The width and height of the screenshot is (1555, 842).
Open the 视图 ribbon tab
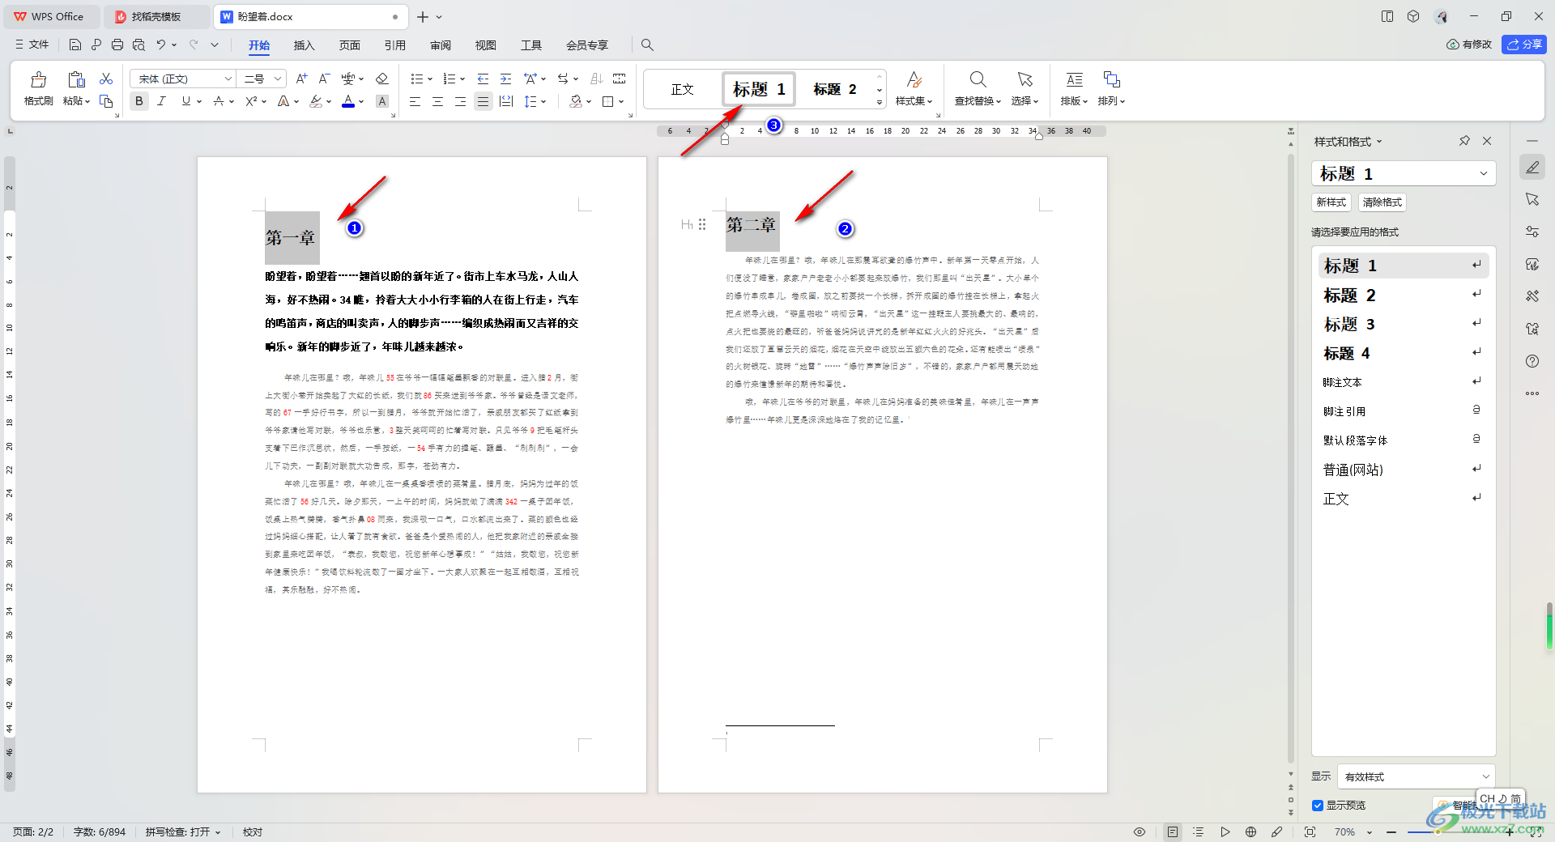tap(485, 45)
